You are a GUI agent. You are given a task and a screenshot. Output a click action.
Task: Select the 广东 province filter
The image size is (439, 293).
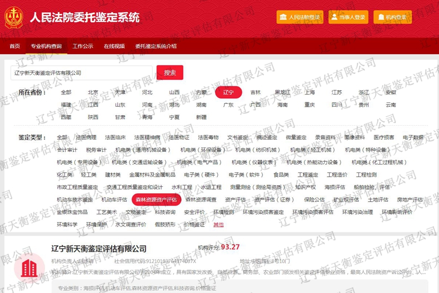pos(229,105)
